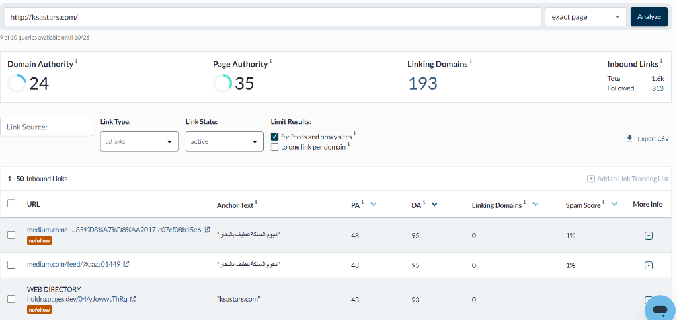Image resolution: width=677 pixels, height=320 pixels.
Task: Tick checkbox for medium.com c07cf08b15e6 row
Action: pyautogui.click(x=12, y=235)
